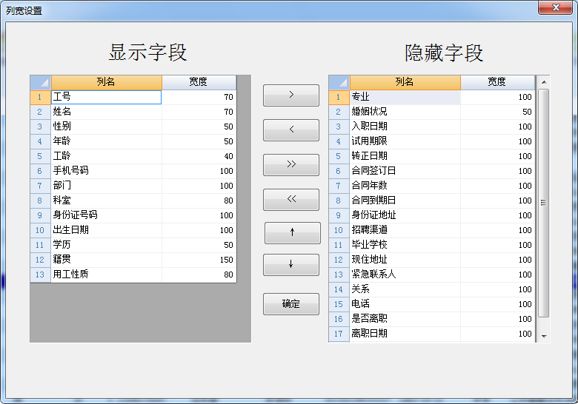Viewport: 578px width, 404px height.
Task: Select 身份证地址 in hidden fields
Action: click(405, 215)
